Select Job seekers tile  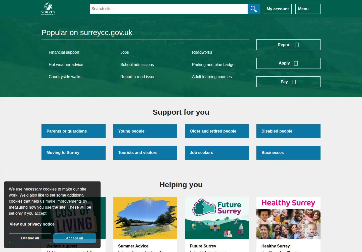(217, 153)
